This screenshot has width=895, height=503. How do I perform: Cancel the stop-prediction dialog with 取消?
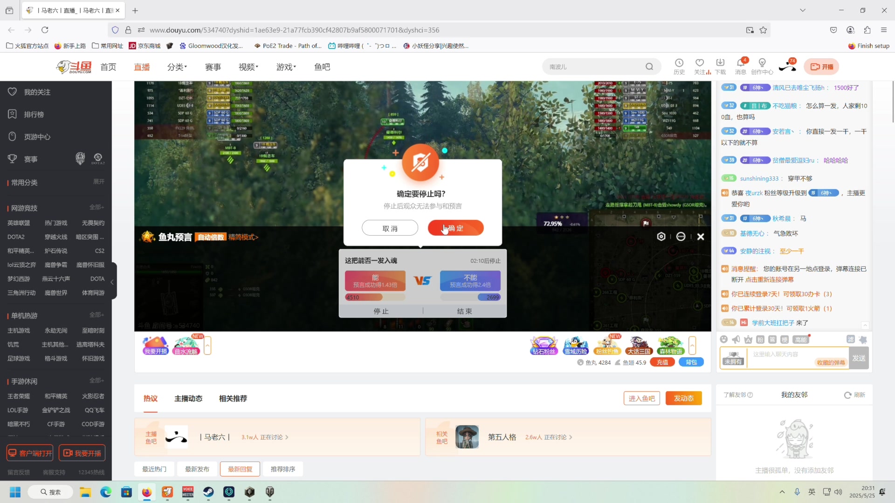pos(390,228)
